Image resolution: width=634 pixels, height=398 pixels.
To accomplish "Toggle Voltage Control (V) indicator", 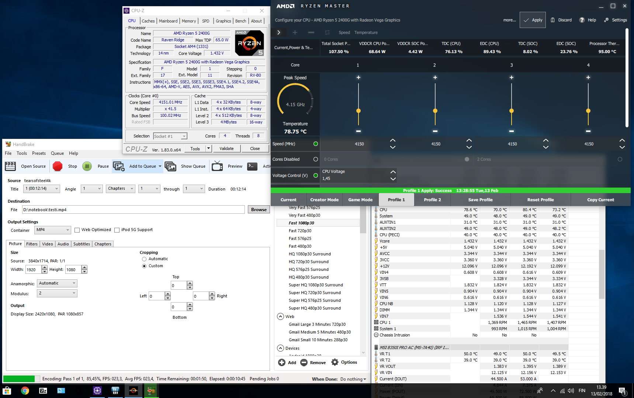I will coord(316,175).
